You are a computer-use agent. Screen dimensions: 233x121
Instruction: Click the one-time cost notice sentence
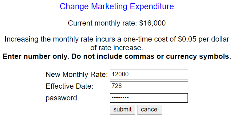117,43
